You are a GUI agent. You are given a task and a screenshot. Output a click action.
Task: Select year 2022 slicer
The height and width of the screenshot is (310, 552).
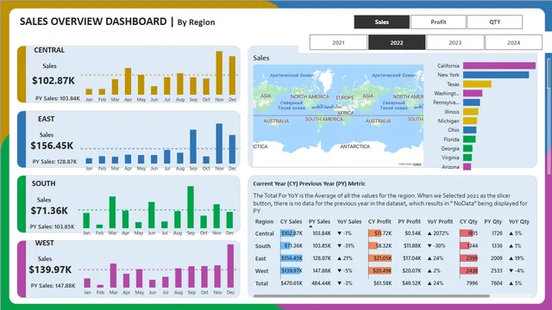(x=397, y=42)
